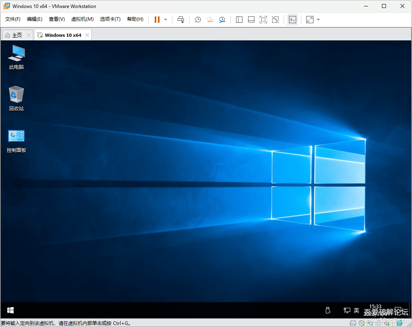The height and width of the screenshot is (327, 412).
Task: Click the printer device status icon
Action: coord(378,323)
